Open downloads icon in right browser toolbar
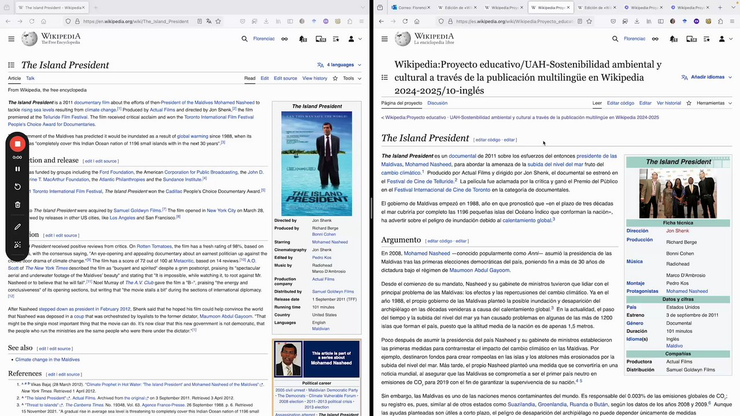 [636, 21]
